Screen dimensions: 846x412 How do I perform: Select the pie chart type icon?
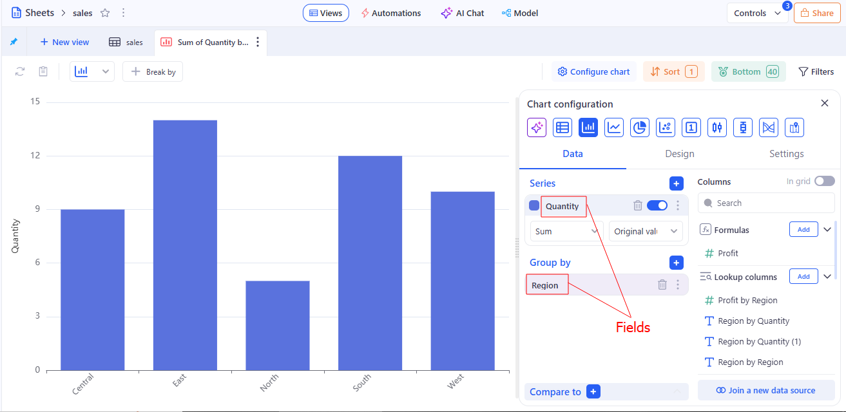[639, 127]
